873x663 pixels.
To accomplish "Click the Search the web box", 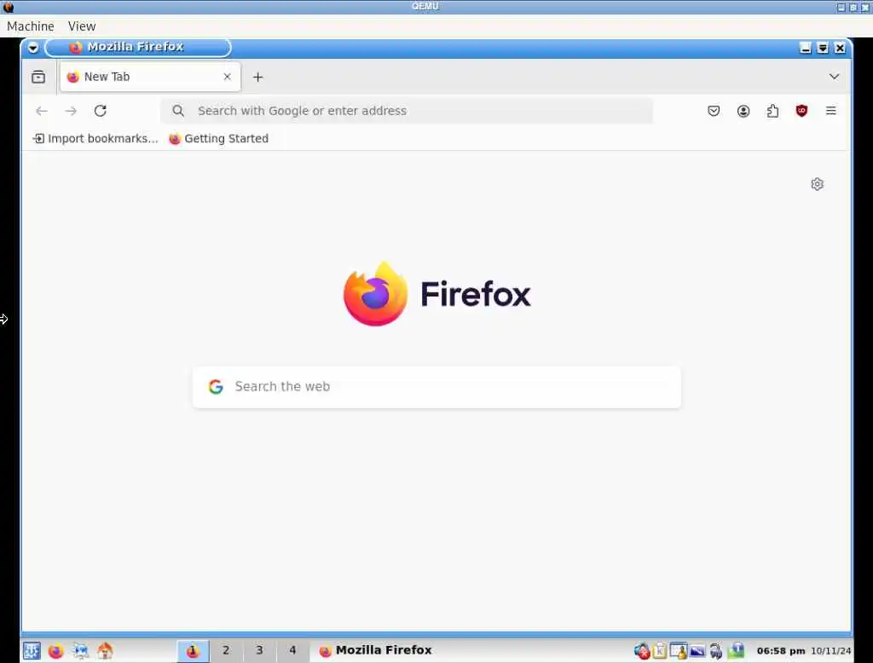I will click(x=436, y=387).
